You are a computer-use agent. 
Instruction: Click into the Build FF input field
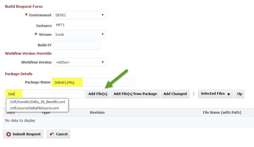click(x=77, y=45)
